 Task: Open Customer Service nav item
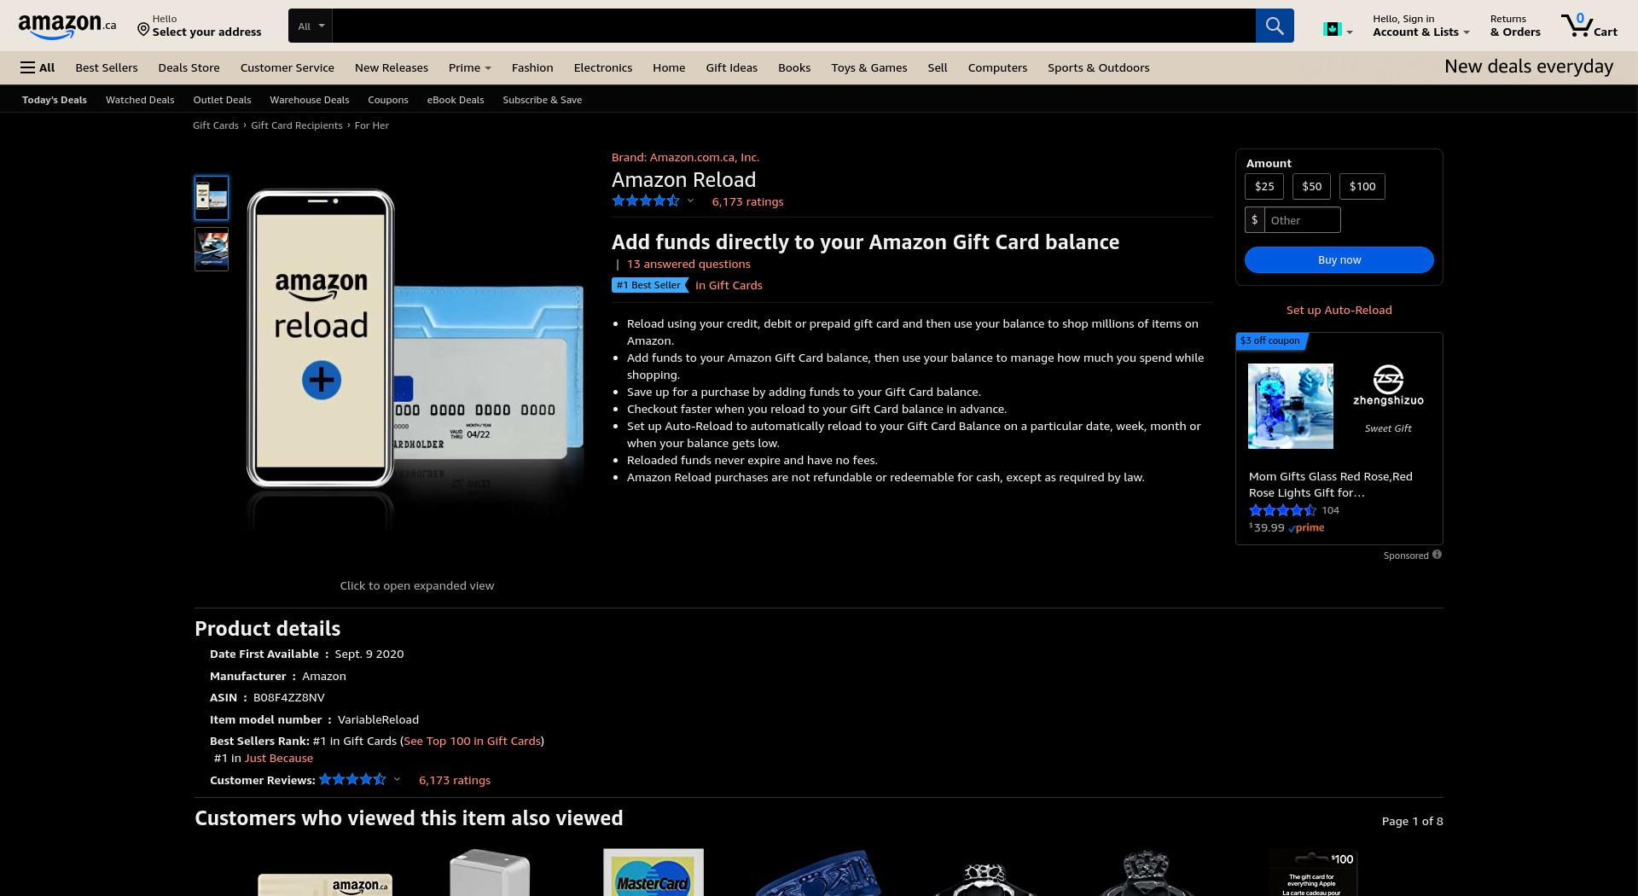pos(288,67)
